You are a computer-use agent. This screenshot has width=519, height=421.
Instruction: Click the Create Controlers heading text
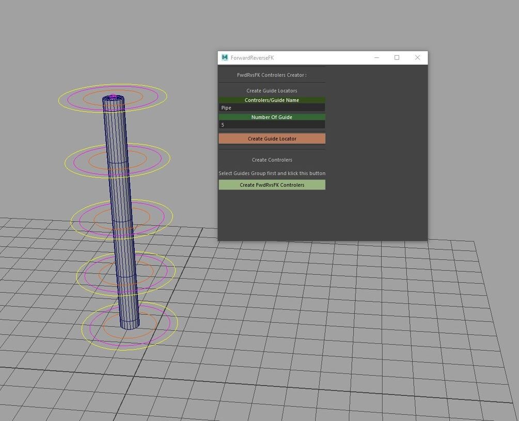click(272, 160)
